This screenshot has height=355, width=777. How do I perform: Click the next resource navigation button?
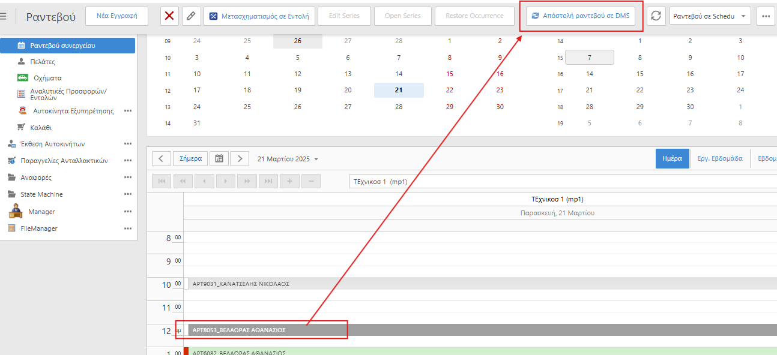coord(226,181)
